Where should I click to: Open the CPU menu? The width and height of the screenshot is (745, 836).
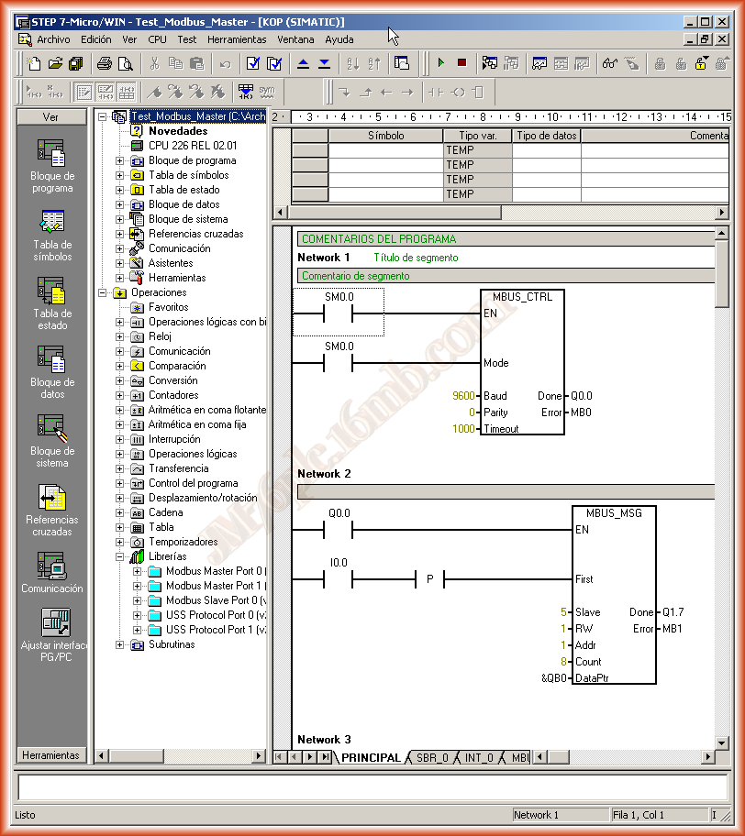(x=157, y=39)
